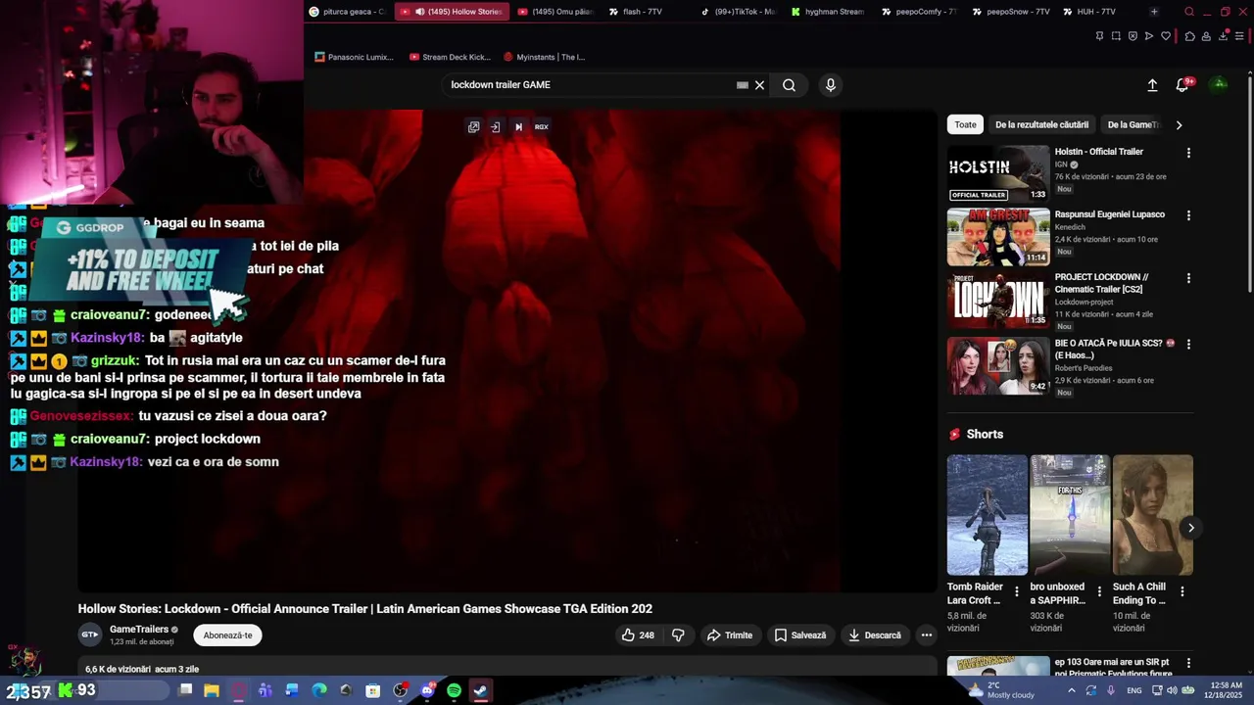Download the video with Descarcă
The height and width of the screenshot is (705, 1254).
tap(875, 635)
